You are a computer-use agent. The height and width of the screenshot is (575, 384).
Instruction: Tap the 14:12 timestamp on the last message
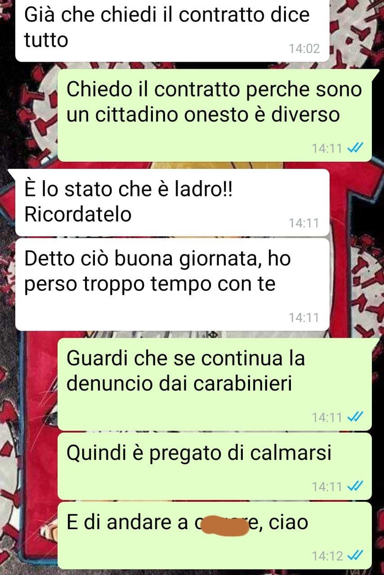327,556
